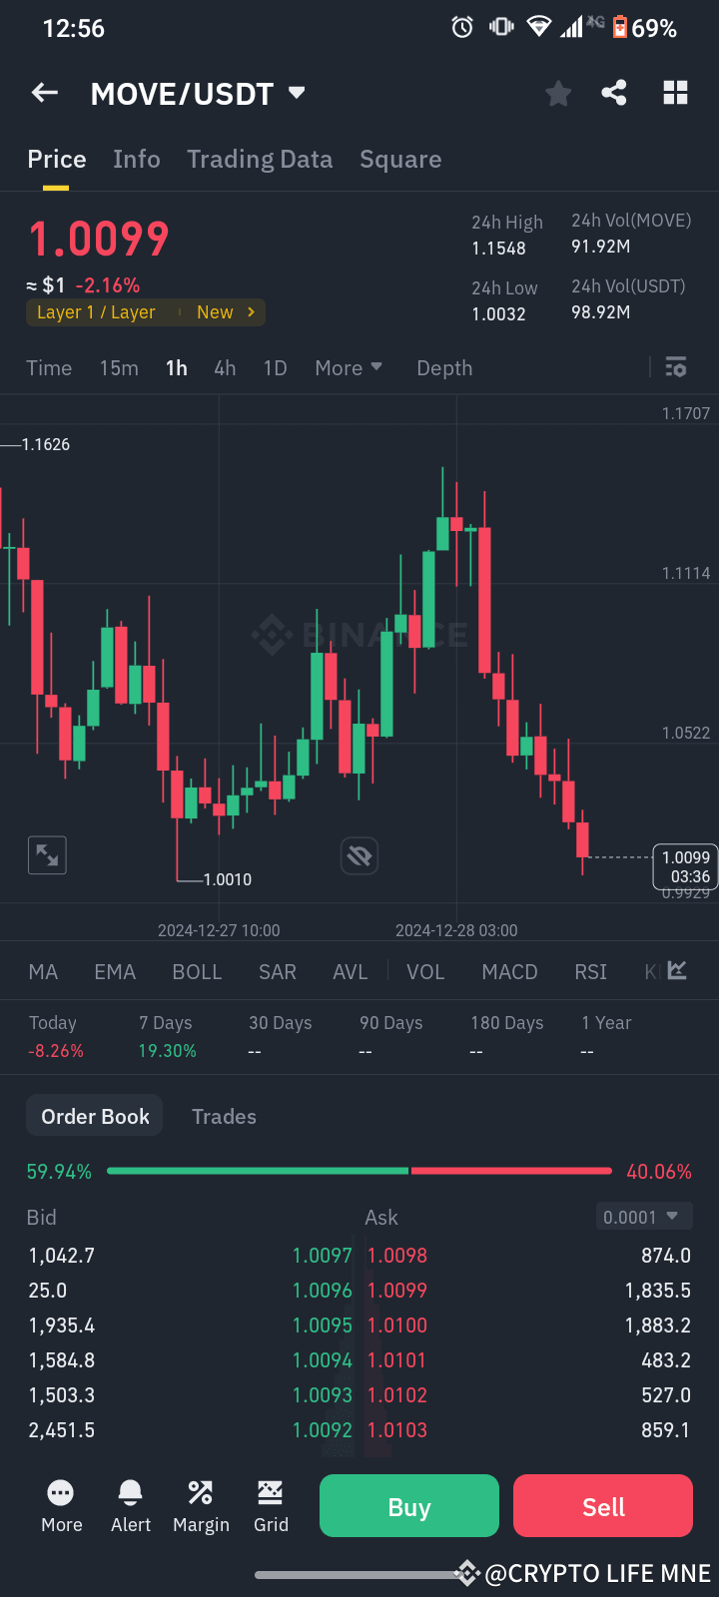719x1597 pixels.
Task: Open the grid layout view icon
Action: [x=675, y=92]
